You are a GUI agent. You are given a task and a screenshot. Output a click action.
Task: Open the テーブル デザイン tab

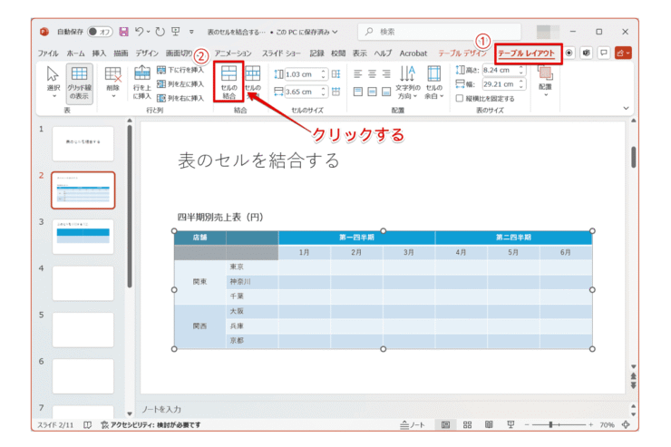pyautogui.click(x=462, y=53)
